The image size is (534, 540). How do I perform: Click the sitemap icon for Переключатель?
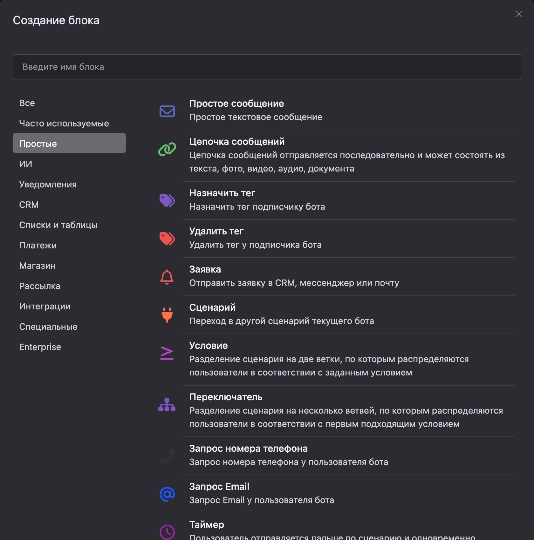tap(167, 405)
